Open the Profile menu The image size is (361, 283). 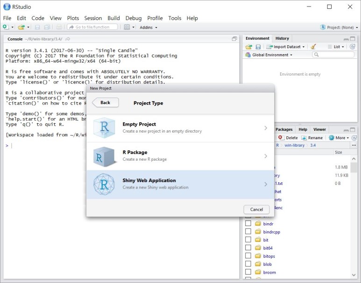[x=155, y=18]
